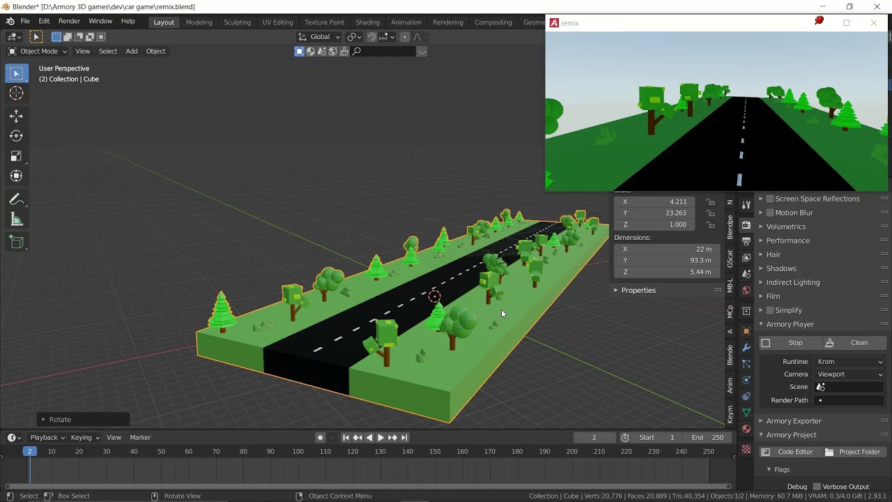The height and width of the screenshot is (502, 892).
Task: Activate the Rotate tool in left toolbar
Action: pyautogui.click(x=17, y=136)
